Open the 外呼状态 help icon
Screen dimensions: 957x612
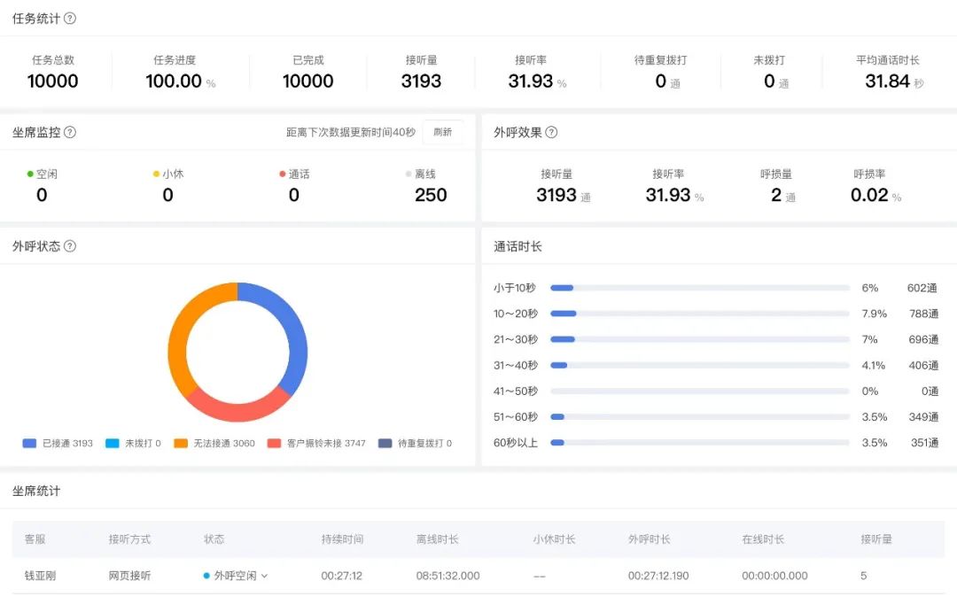(x=70, y=246)
